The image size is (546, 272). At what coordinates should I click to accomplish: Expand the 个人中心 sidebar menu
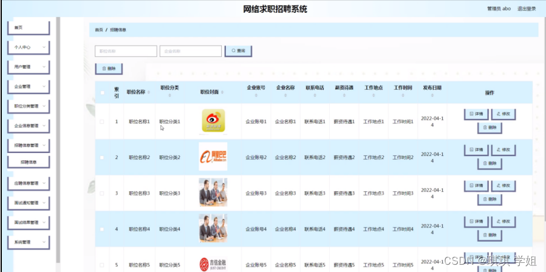pyautogui.click(x=29, y=47)
